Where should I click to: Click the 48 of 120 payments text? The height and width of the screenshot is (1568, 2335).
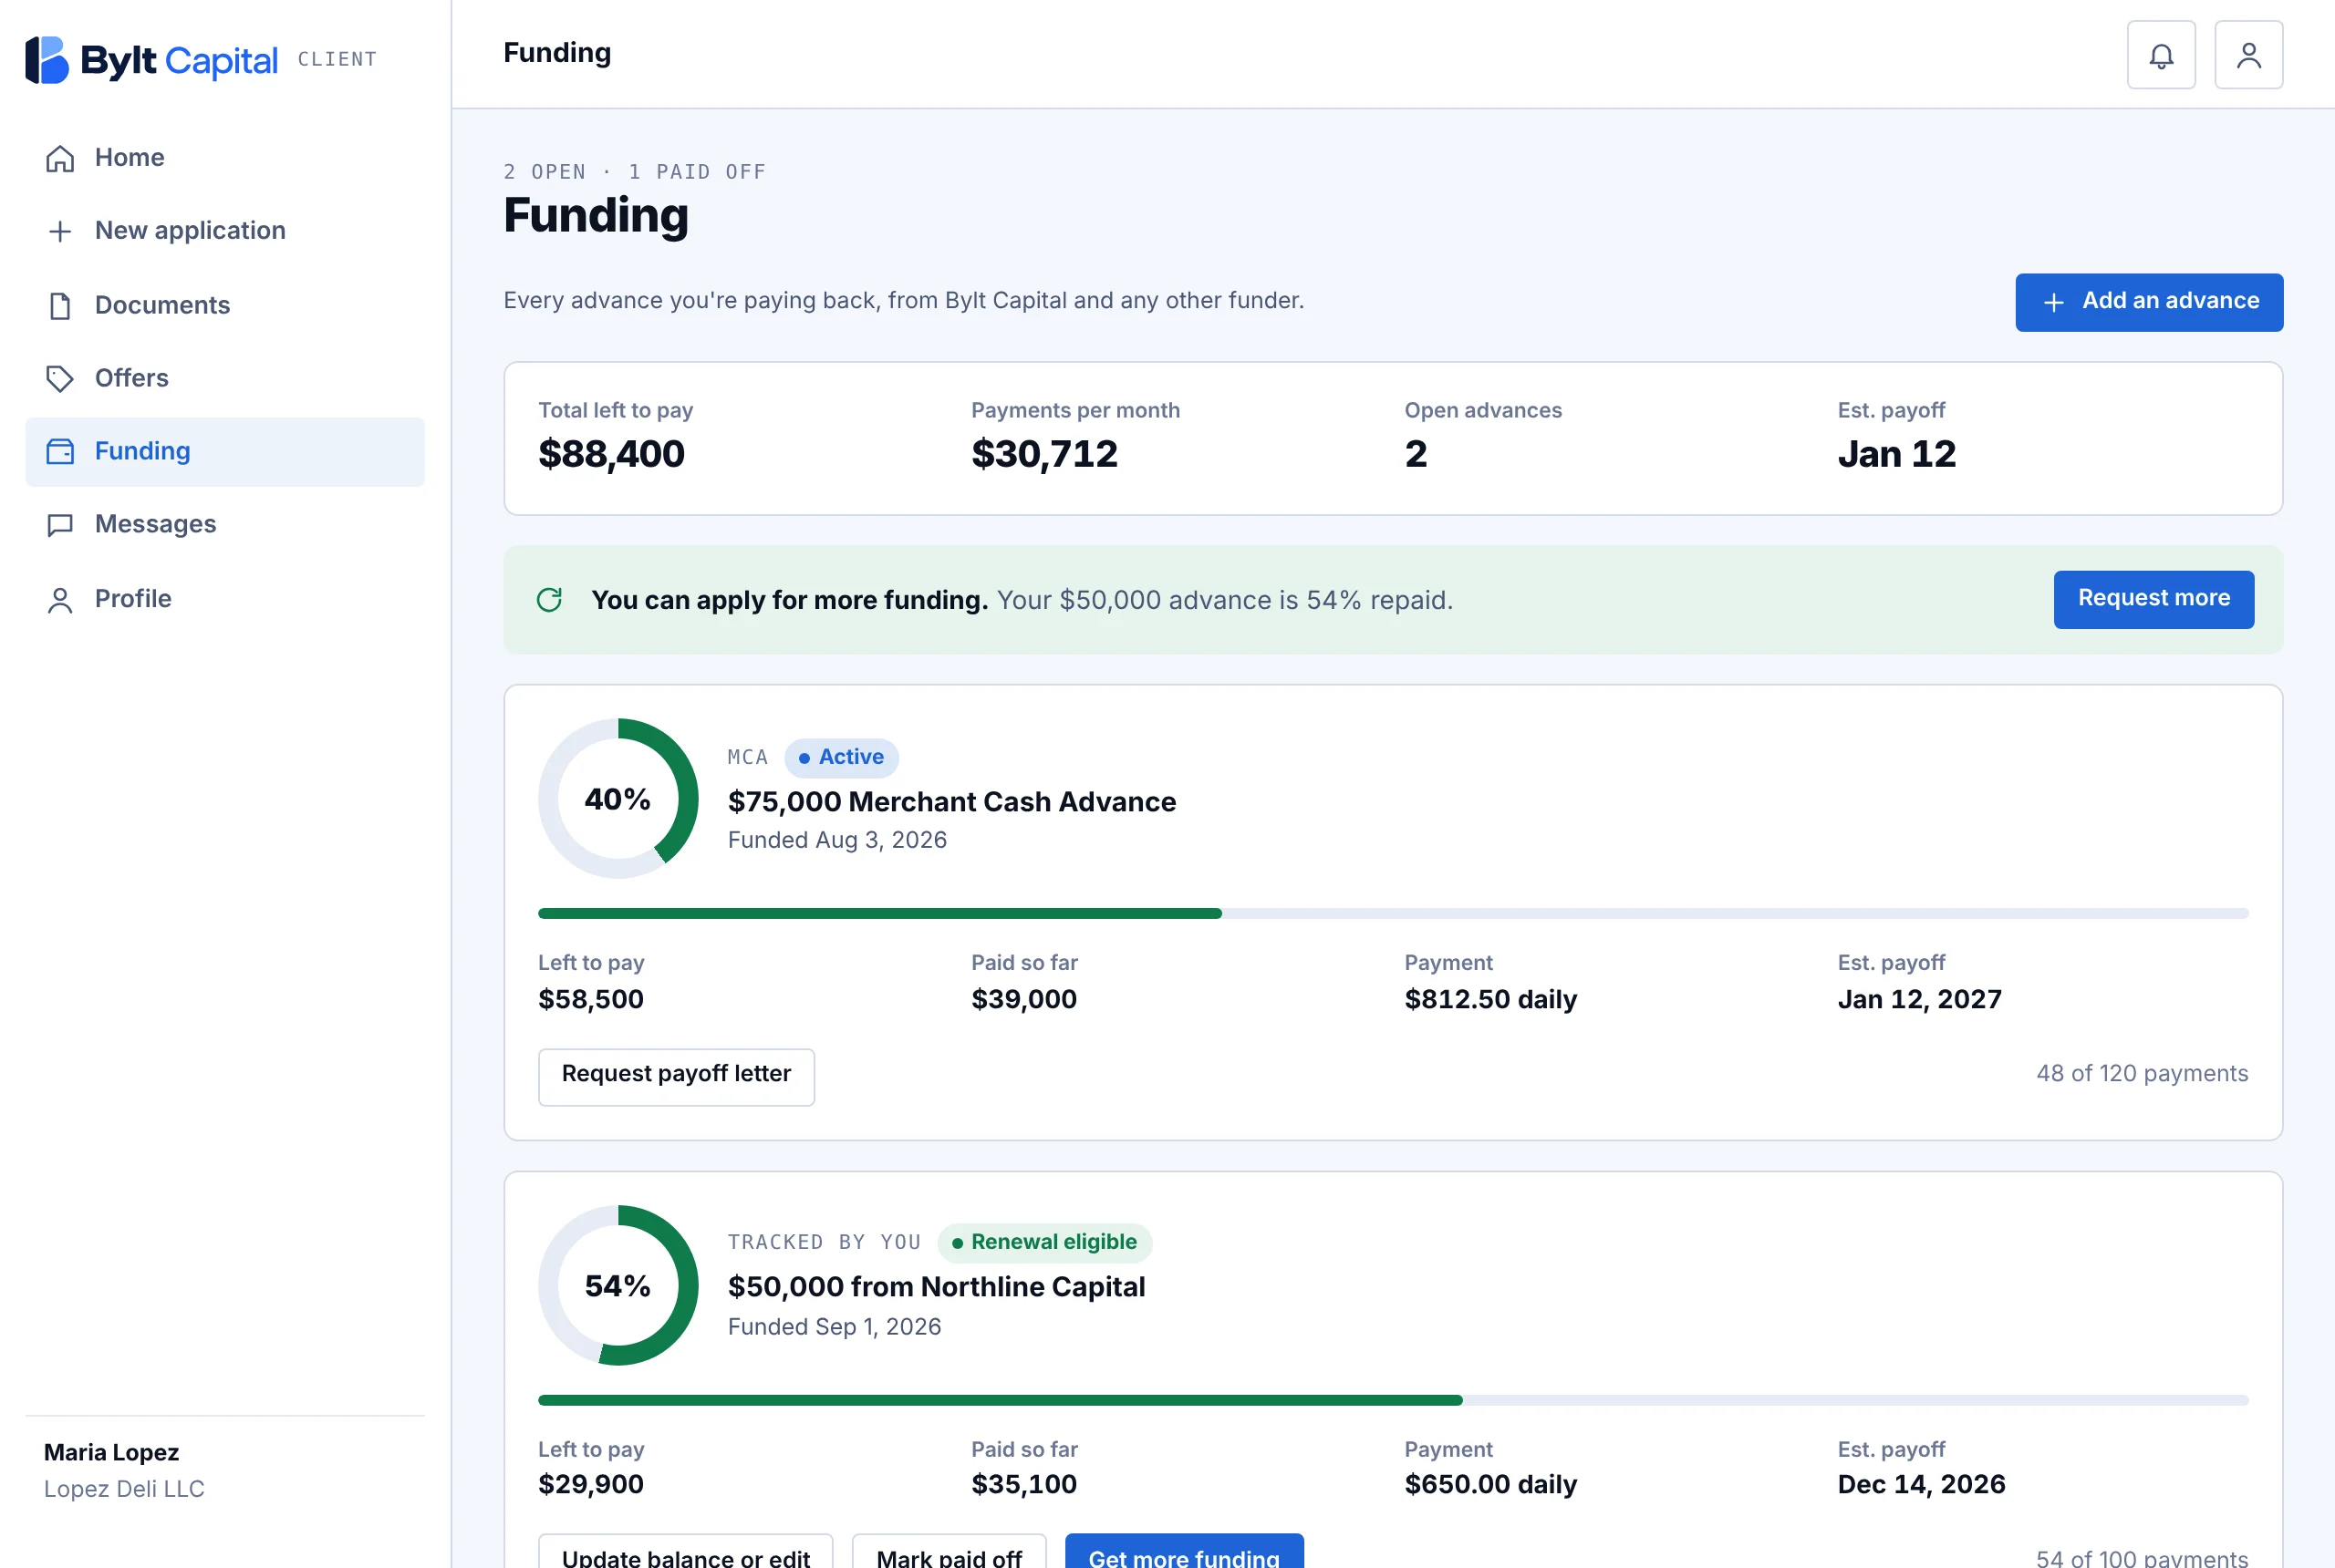[2142, 1074]
